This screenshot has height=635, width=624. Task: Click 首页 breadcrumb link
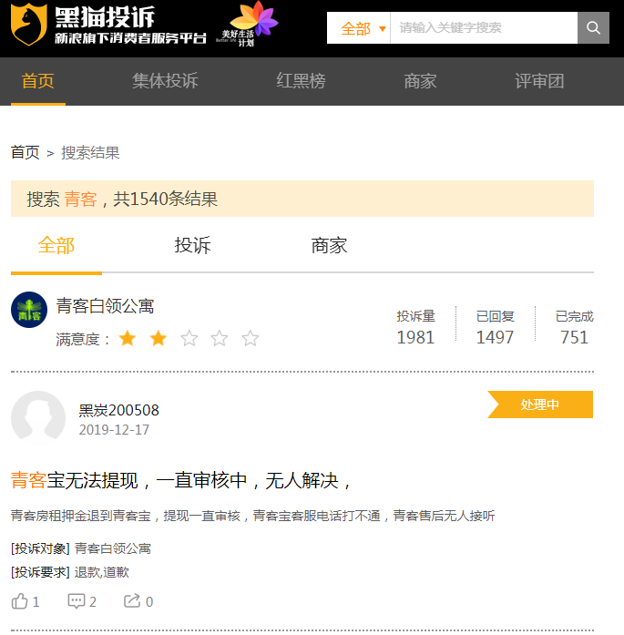pyautogui.click(x=26, y=153)
